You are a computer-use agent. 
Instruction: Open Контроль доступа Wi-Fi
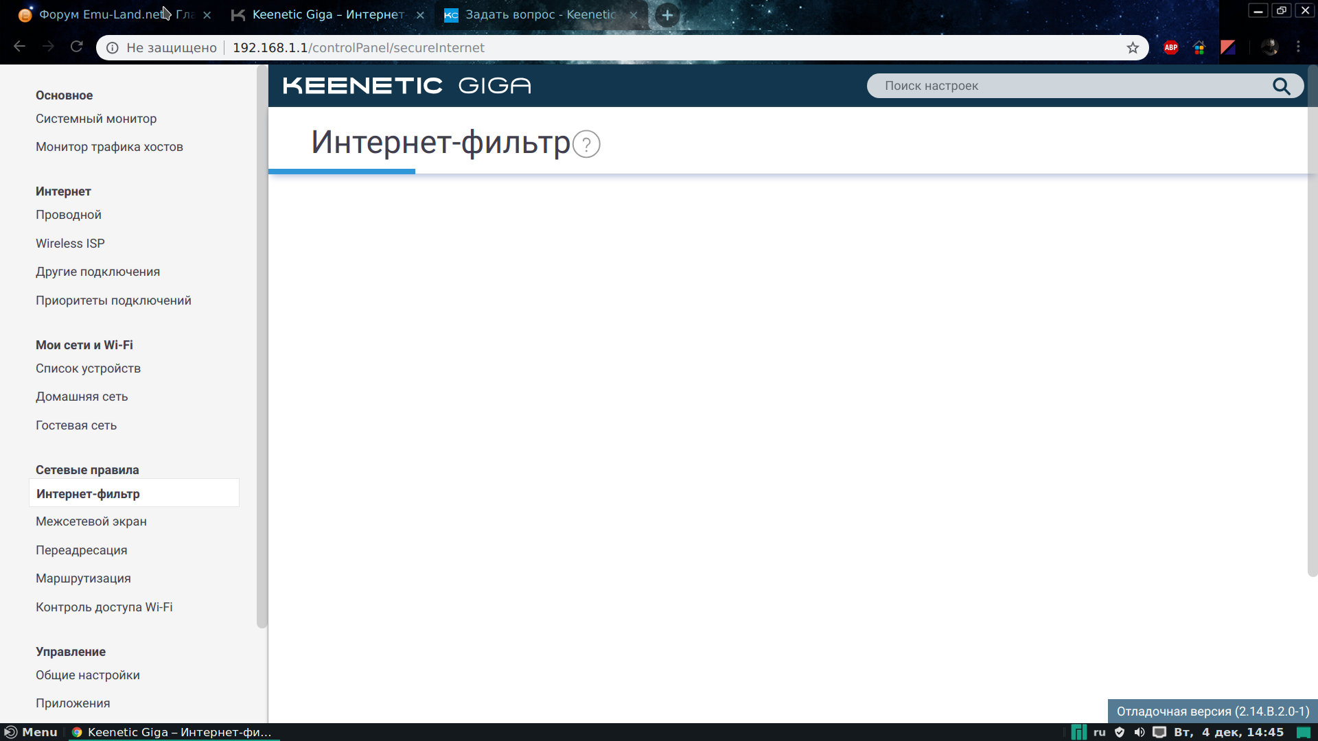(104, 607)
